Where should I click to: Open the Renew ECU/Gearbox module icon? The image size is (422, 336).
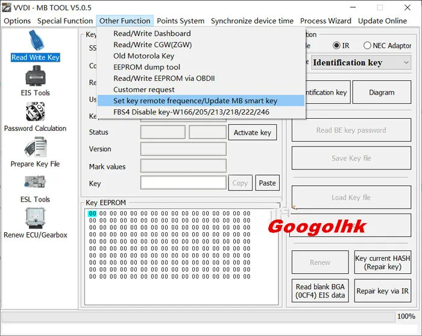coord(35,218)
